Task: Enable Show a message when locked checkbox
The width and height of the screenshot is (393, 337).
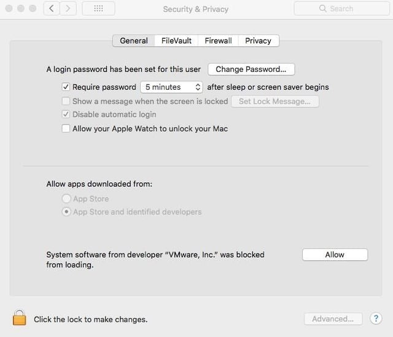Action: click(x=66, y=101)
